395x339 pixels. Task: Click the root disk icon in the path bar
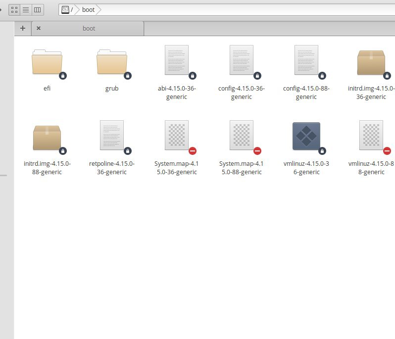(65, 10)
